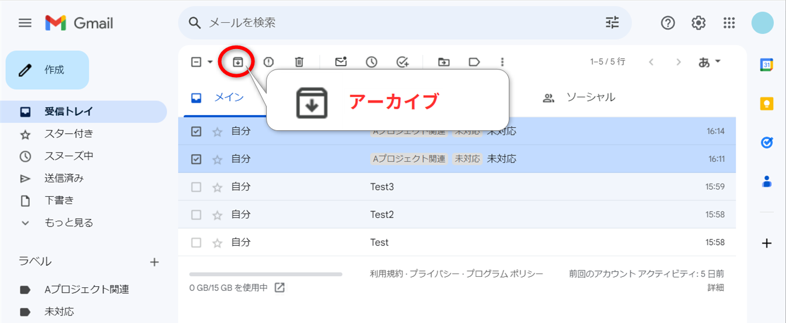Screen dimensions: 786x323
Task: Expand もっと見る in the sidebar
Action: [68, 223]
